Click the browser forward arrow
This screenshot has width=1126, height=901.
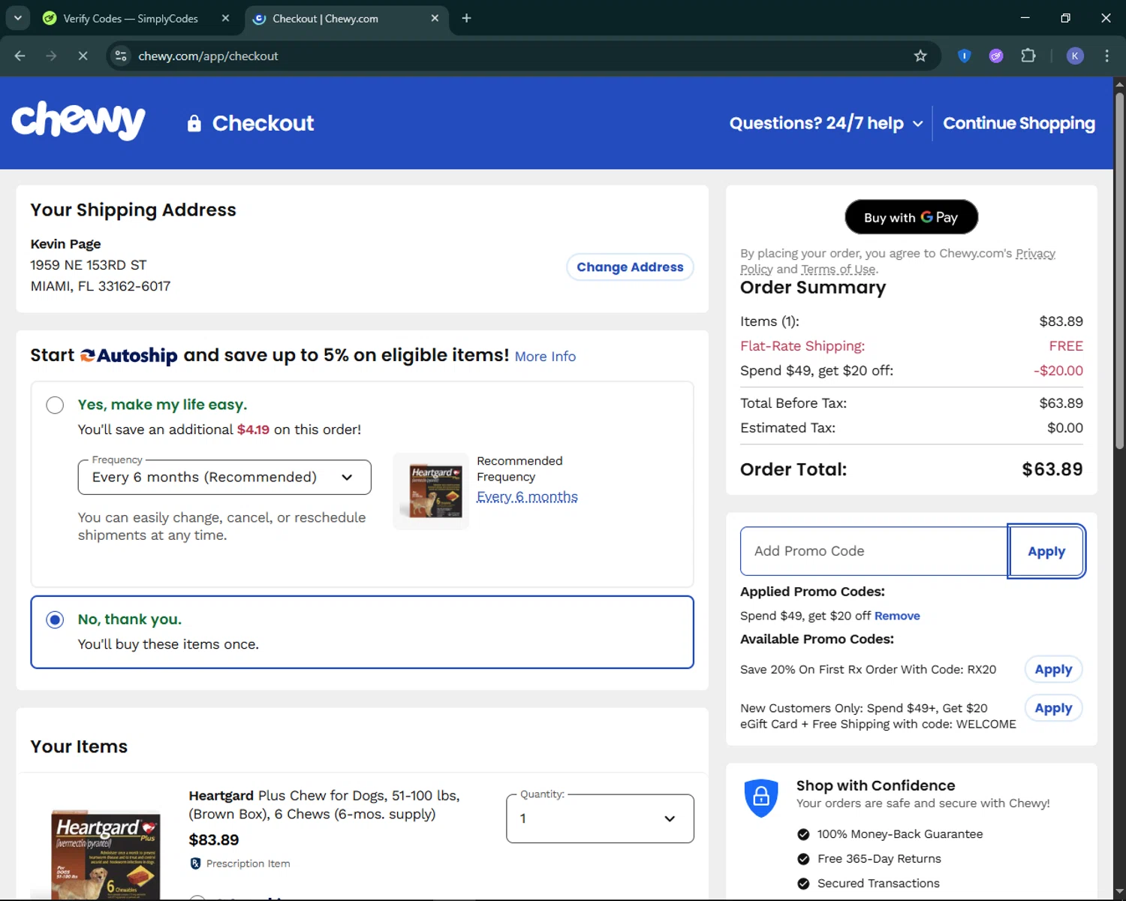tap(51, 56)
